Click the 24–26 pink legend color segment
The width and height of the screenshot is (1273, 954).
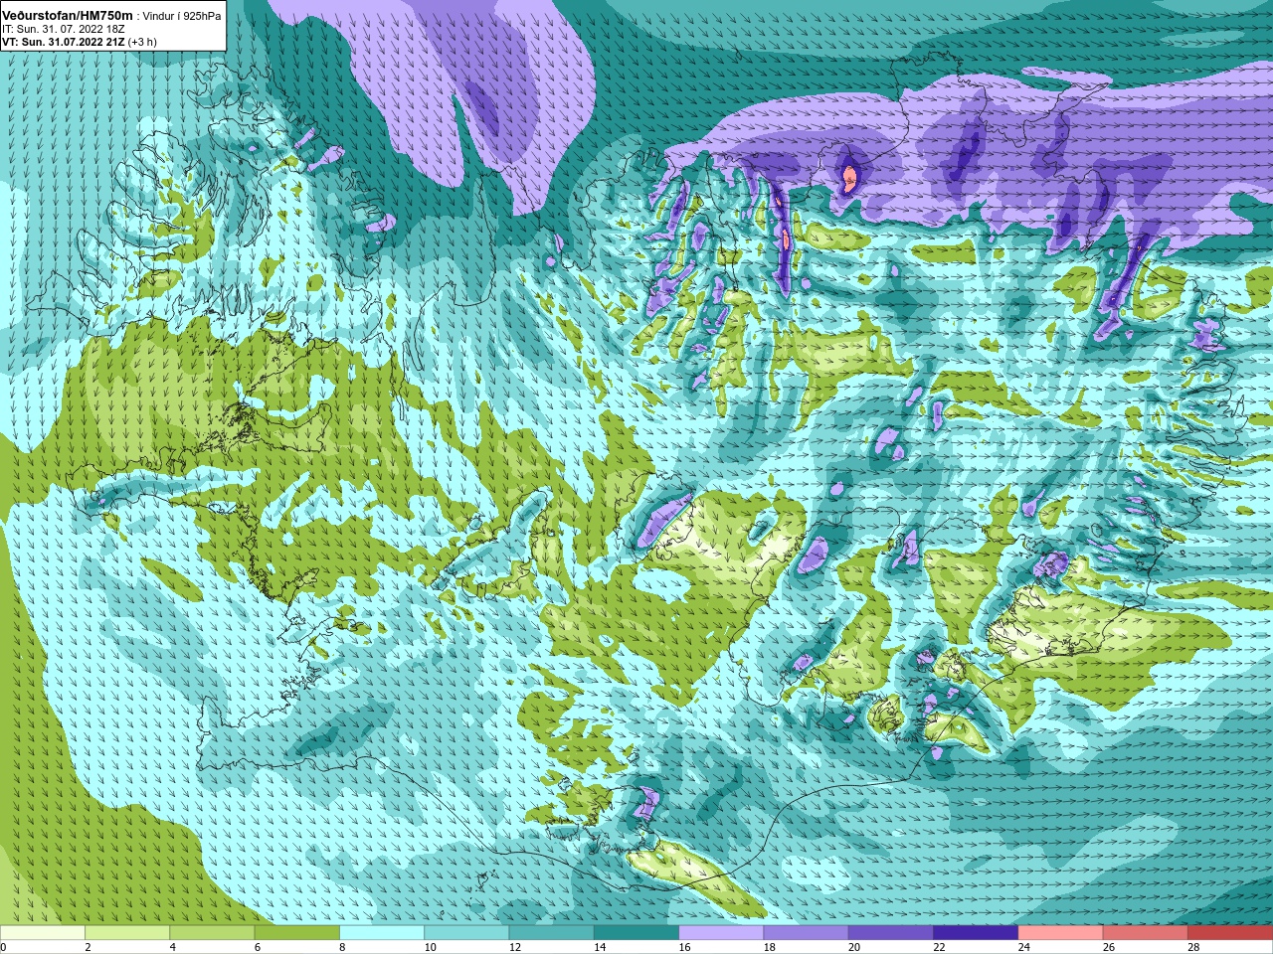coord(1061,932)
